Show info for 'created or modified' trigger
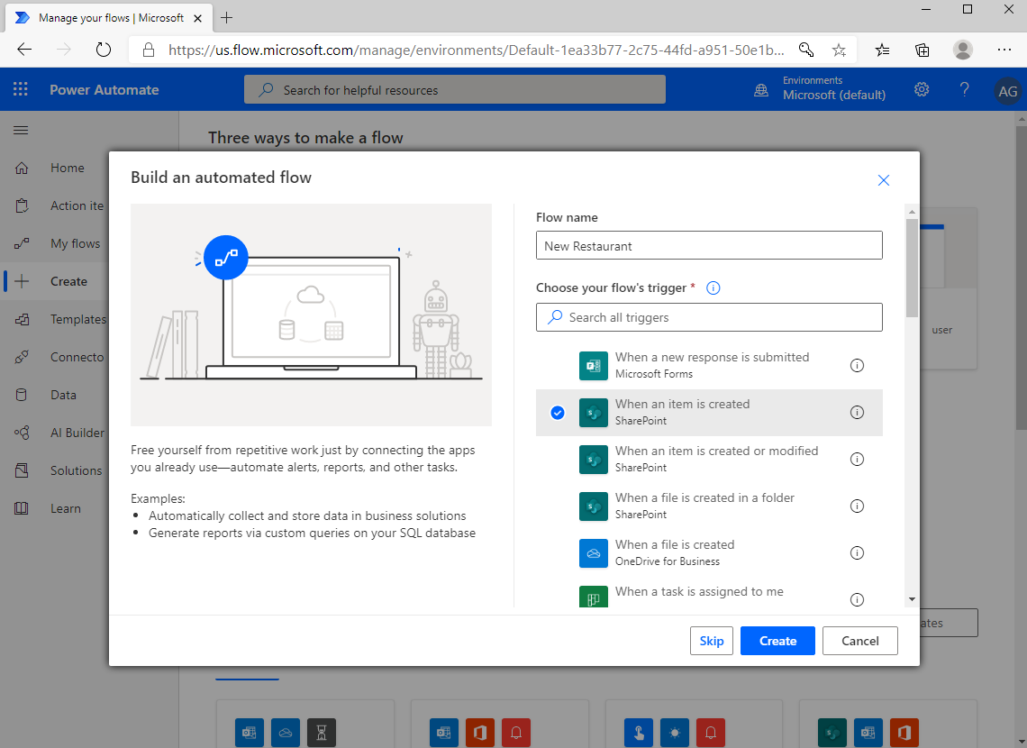Screen dimensions: 1027x748 click(x=857, y=459)
